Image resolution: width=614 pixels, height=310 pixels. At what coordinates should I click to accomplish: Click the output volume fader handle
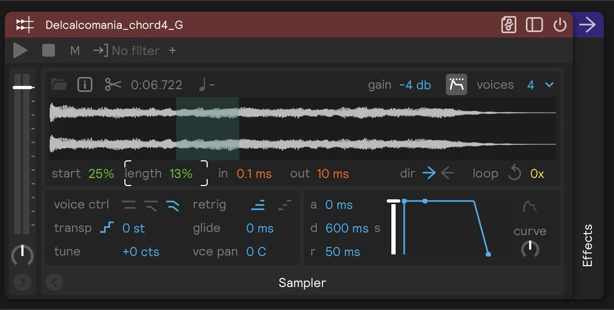(23, 87)
